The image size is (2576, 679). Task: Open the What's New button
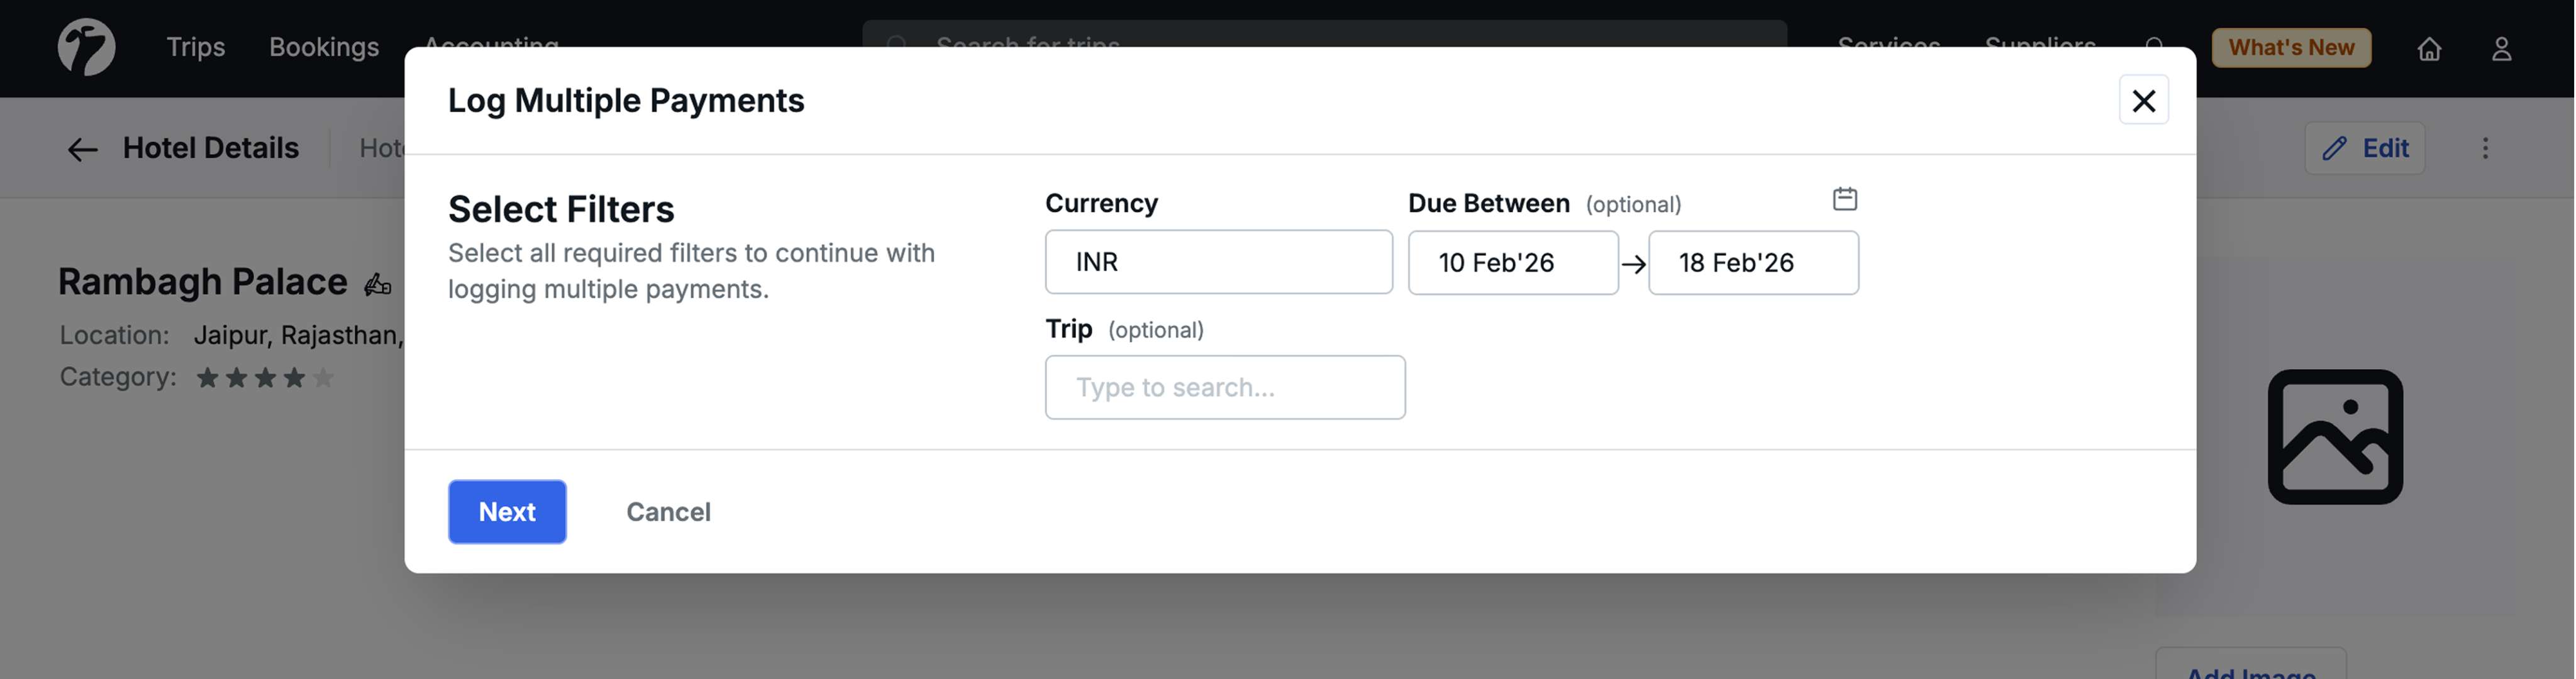coord(2290,48)
